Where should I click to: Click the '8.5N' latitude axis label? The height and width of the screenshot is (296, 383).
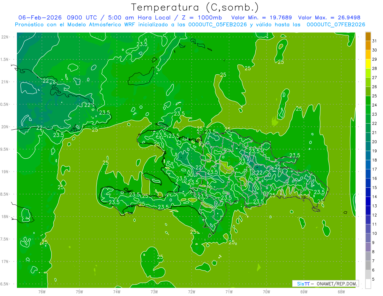[x=4, y=194]
